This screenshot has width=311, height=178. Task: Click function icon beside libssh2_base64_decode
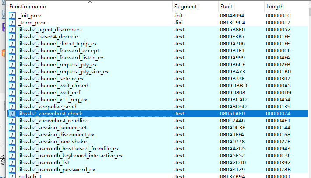tap(12, 37)
